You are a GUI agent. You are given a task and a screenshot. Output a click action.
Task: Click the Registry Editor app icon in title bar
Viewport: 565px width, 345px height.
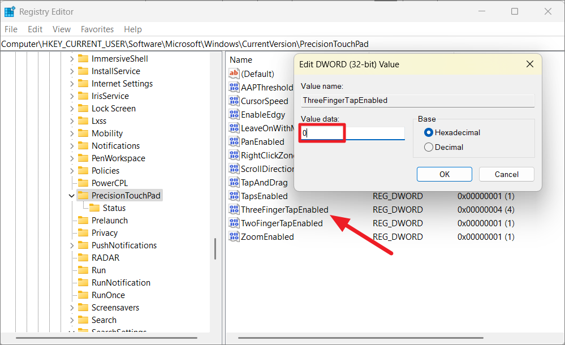[x=10, y=11]
